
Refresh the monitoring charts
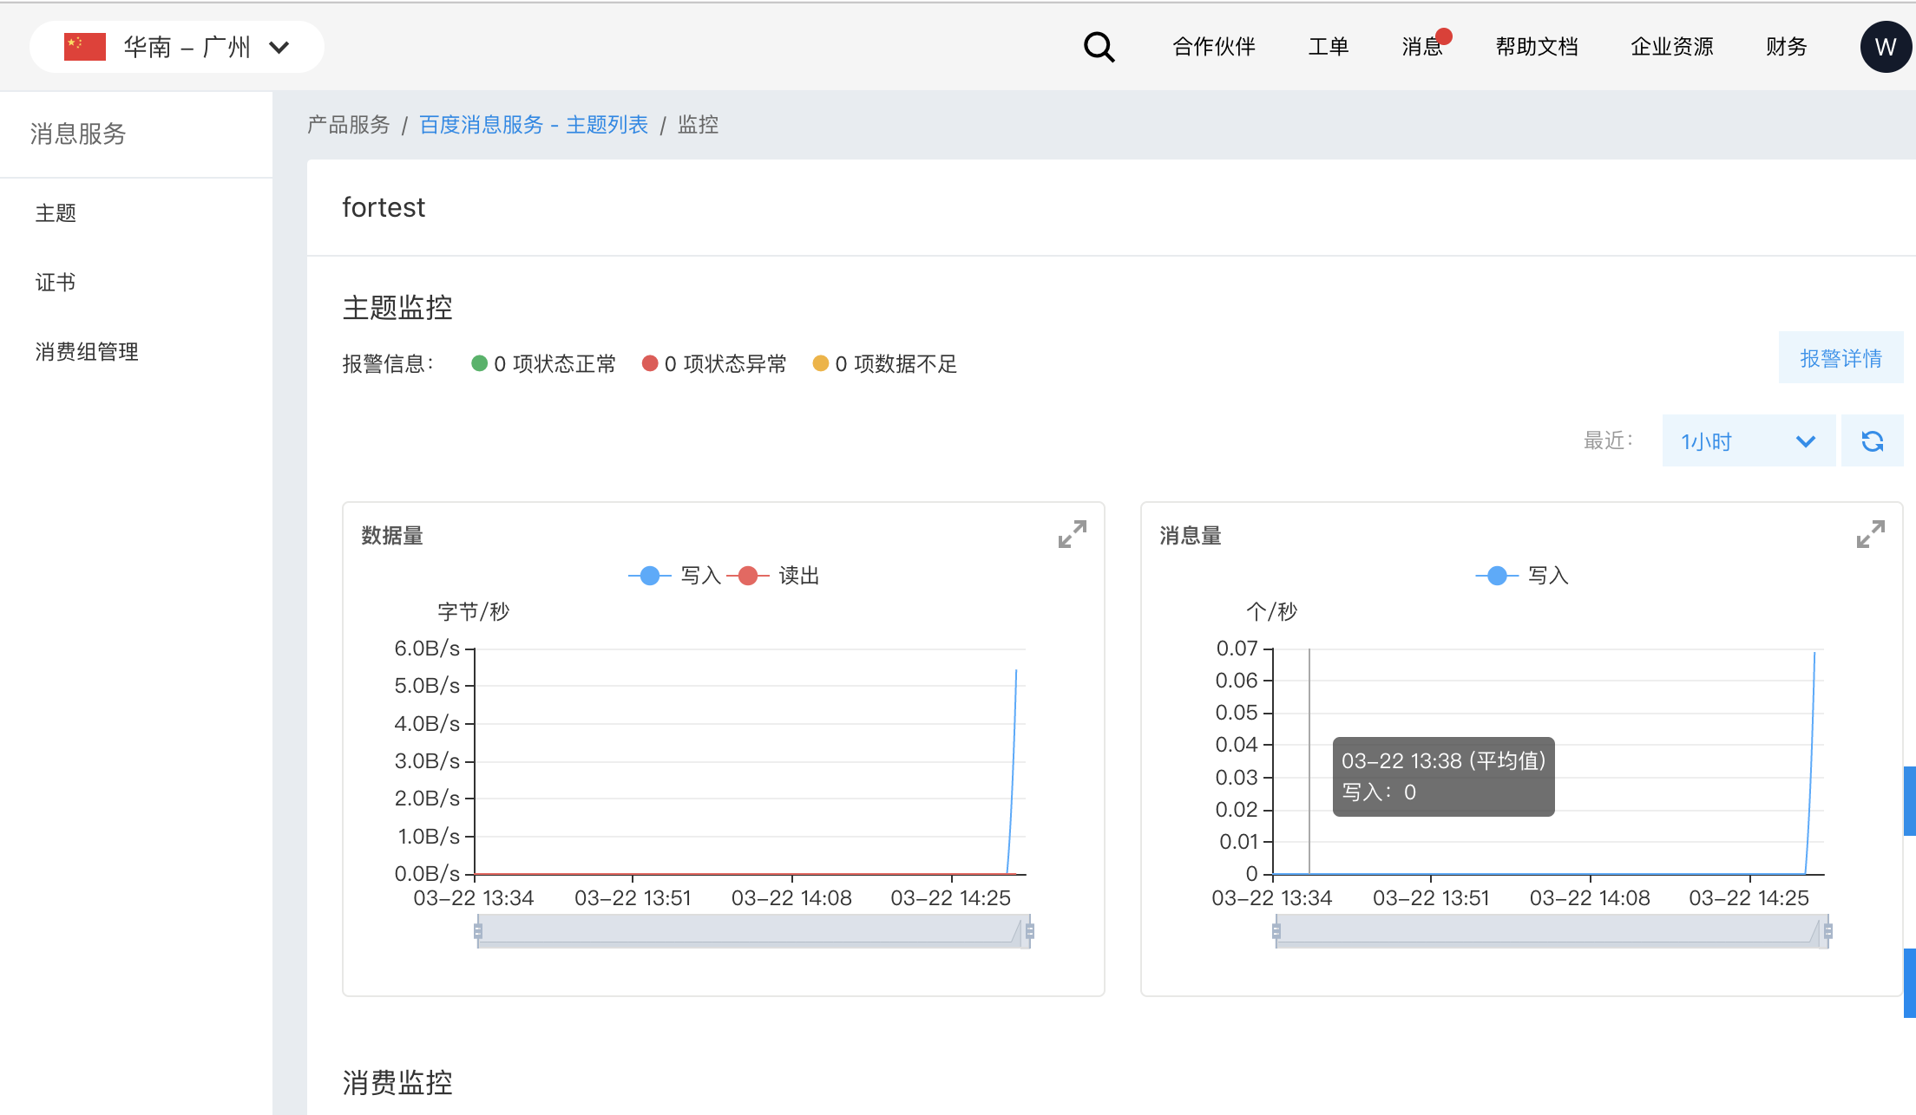pos(1873,441)
